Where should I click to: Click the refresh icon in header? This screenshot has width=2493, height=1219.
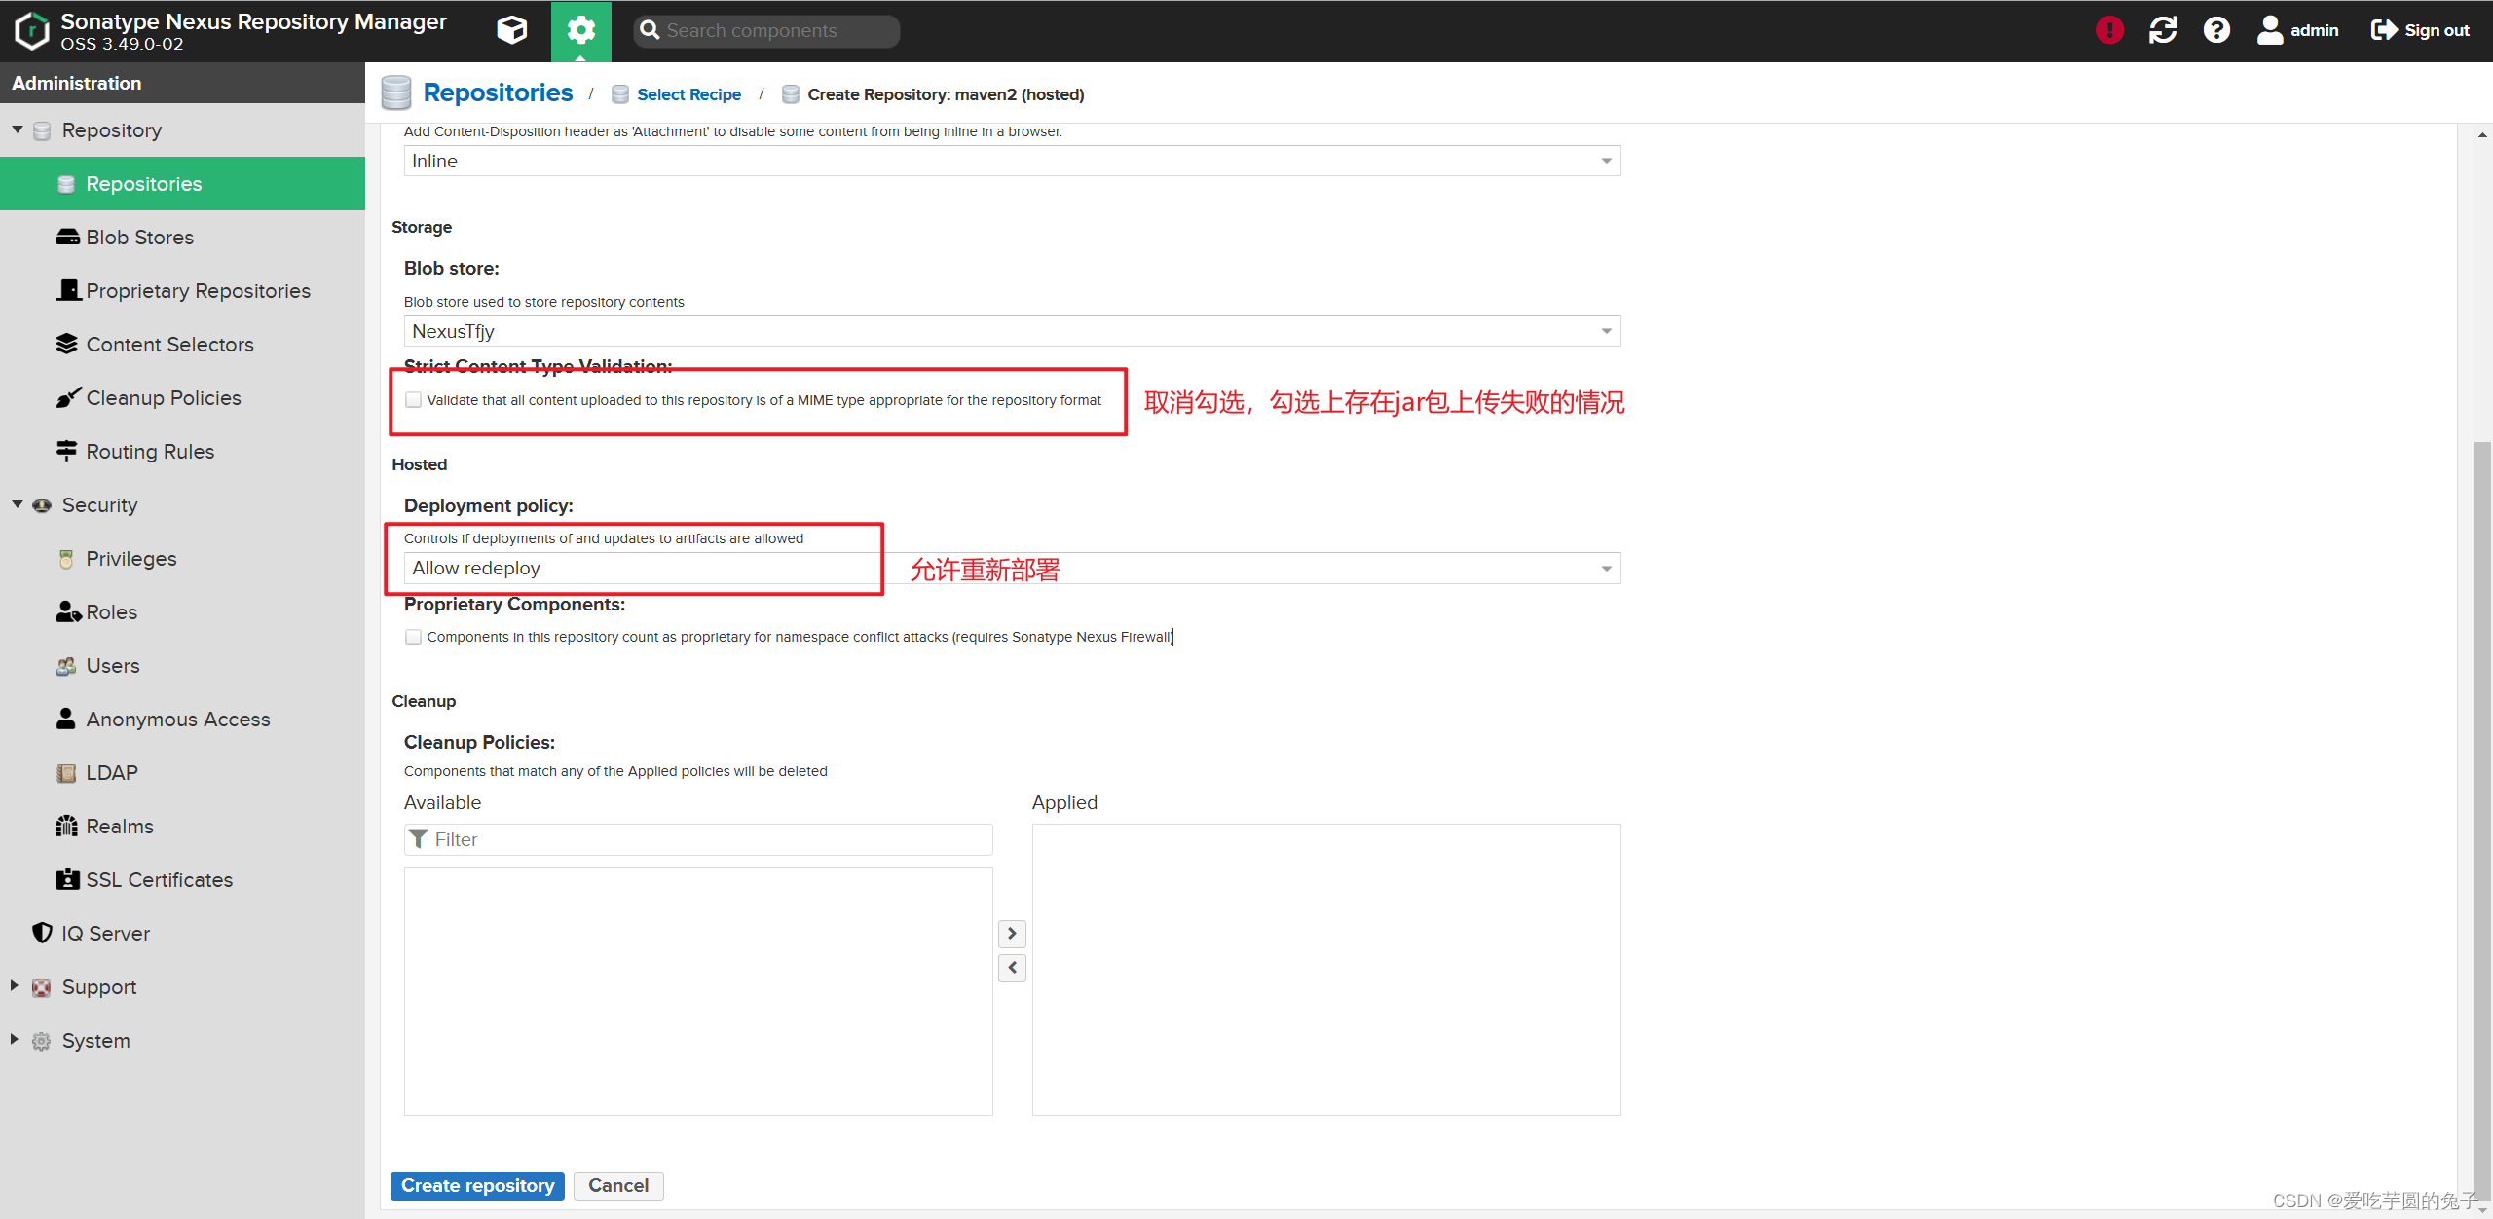click(2163, 30)
